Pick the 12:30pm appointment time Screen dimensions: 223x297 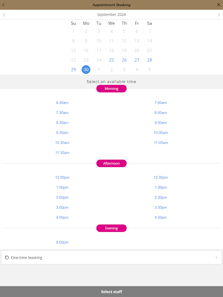(161, 177)
